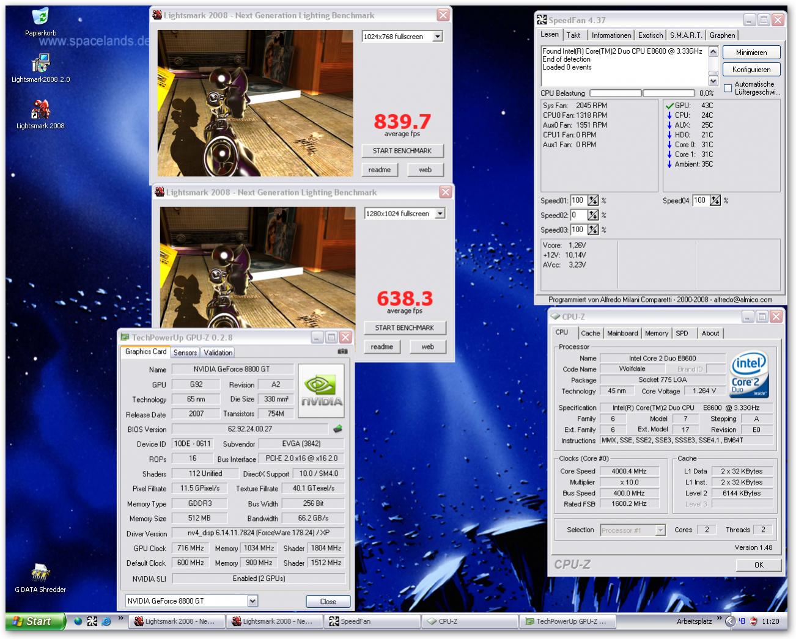Click the Arbeitsplatz toolbar on the taskbar

click(x=695, y=621)
